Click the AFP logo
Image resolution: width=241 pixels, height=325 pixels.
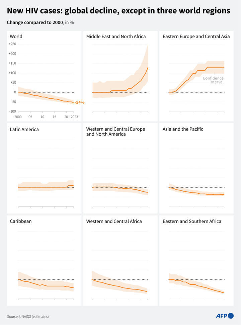(222, 316)
